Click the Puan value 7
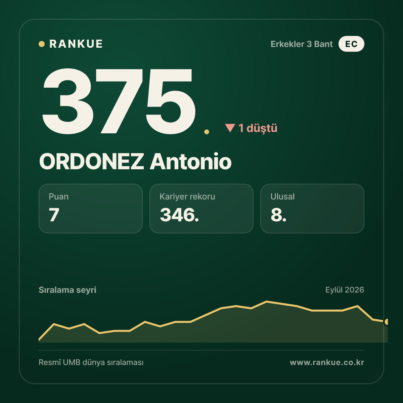Viewport: 403px width, 403px height. coord(54,215)
